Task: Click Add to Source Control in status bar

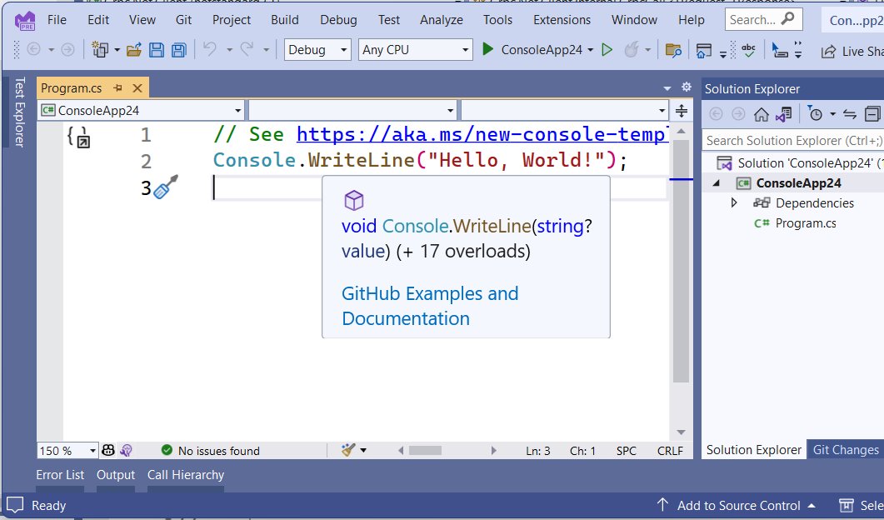Action: (x=738, y=505)
